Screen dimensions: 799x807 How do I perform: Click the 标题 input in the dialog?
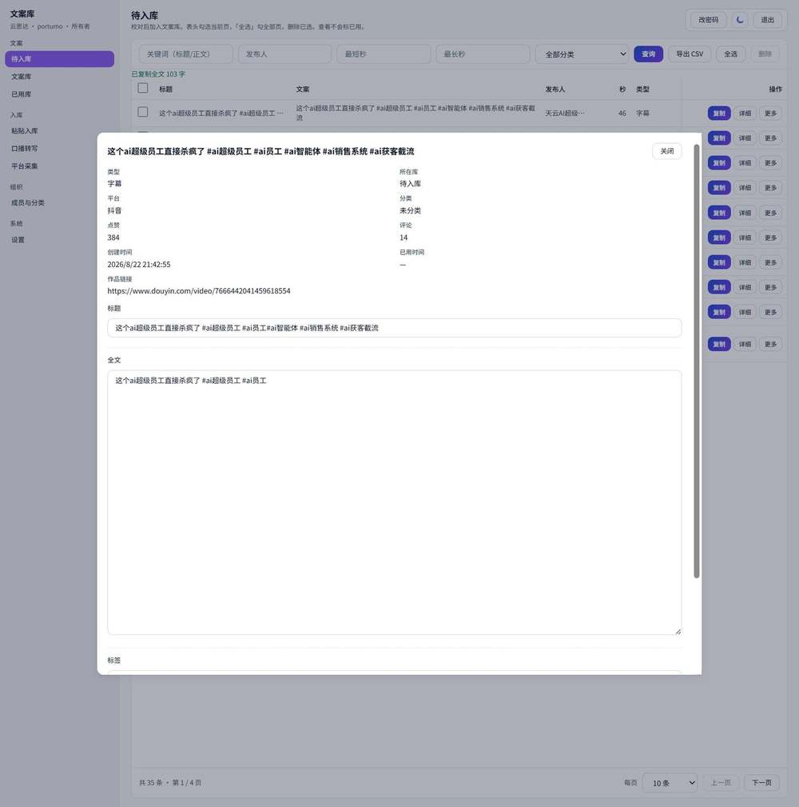pos(395,328)
